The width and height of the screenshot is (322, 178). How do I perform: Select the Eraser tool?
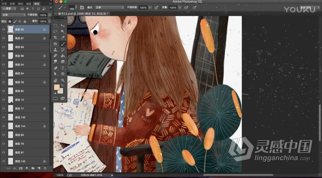[x=55, y=56]
